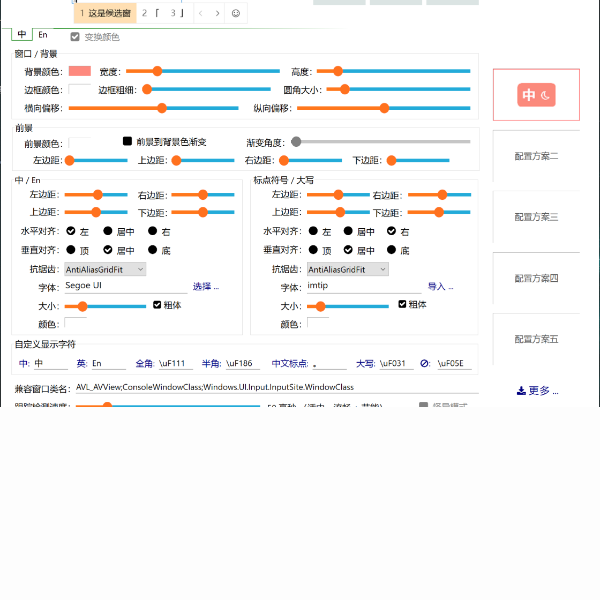Click 颜色 swatch in 标点符号 / 大写 section
Image resolution: width=600 pixels, height=600 pixels.
(x=318, y=322)
